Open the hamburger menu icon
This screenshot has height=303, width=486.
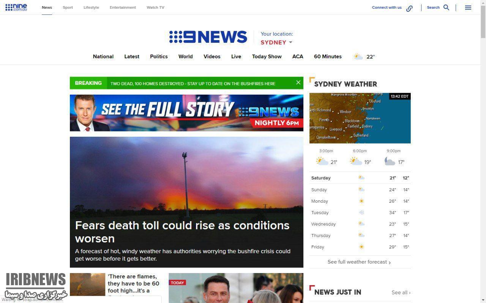pos(468,8)
